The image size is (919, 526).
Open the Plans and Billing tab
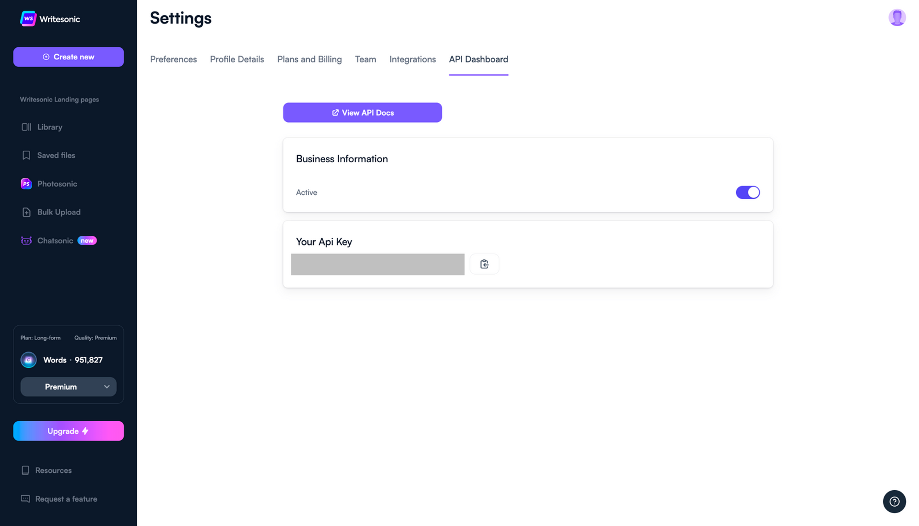click(x=309, y=59)
